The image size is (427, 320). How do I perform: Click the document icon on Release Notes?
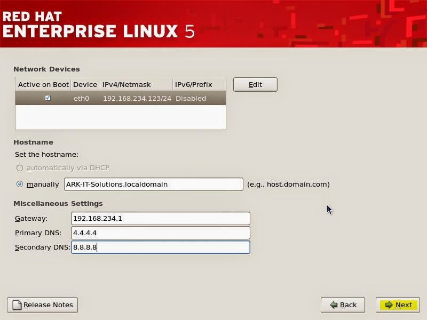[17, 305]
